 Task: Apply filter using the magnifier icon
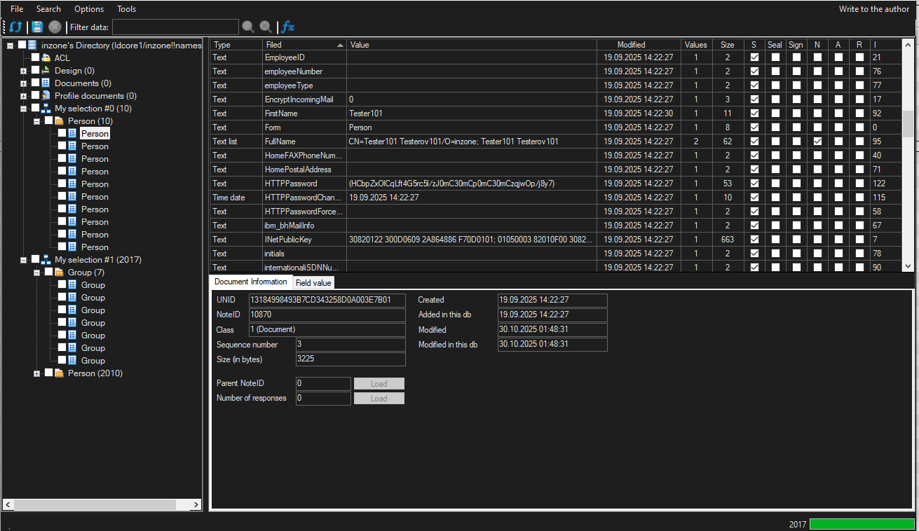[x=248, y=27]
